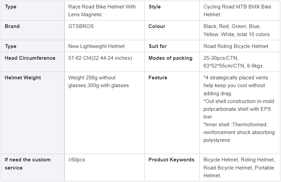Click the New Lightweight Helmet value

point(96,46)
